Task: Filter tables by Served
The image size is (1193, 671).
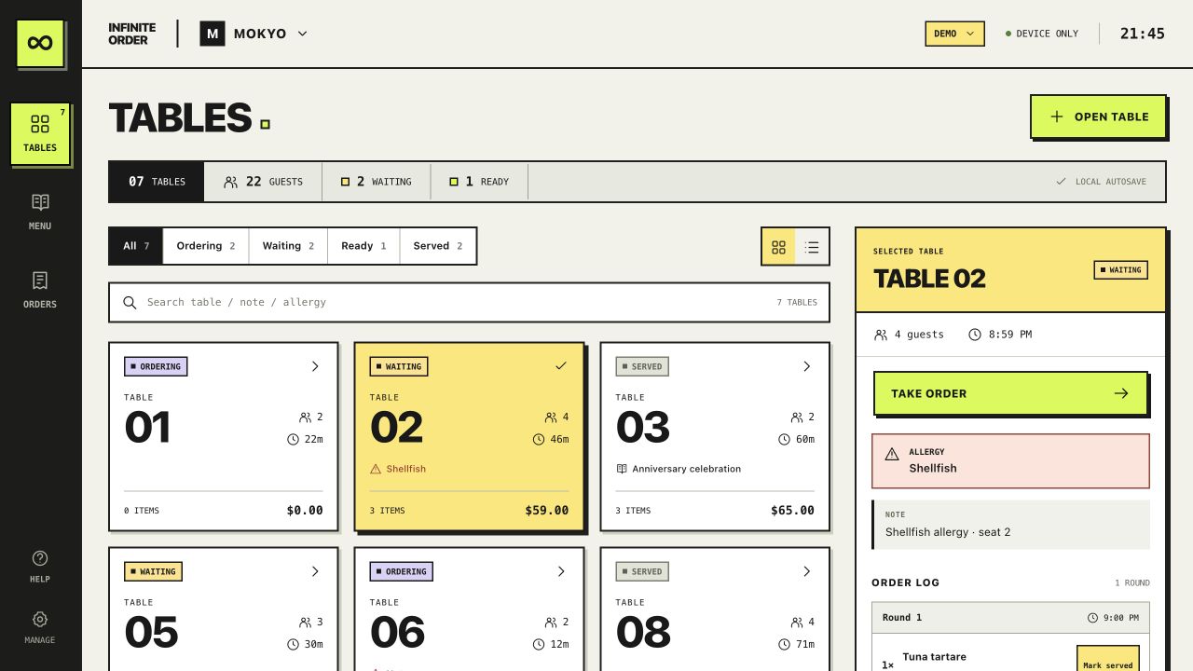Action: (x=438, y=246)
